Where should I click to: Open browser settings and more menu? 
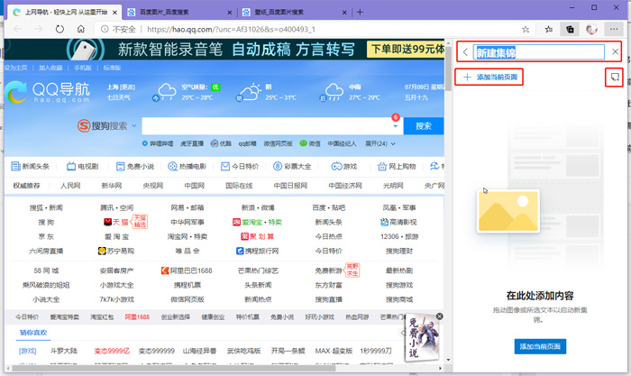[x=615, y=29]
